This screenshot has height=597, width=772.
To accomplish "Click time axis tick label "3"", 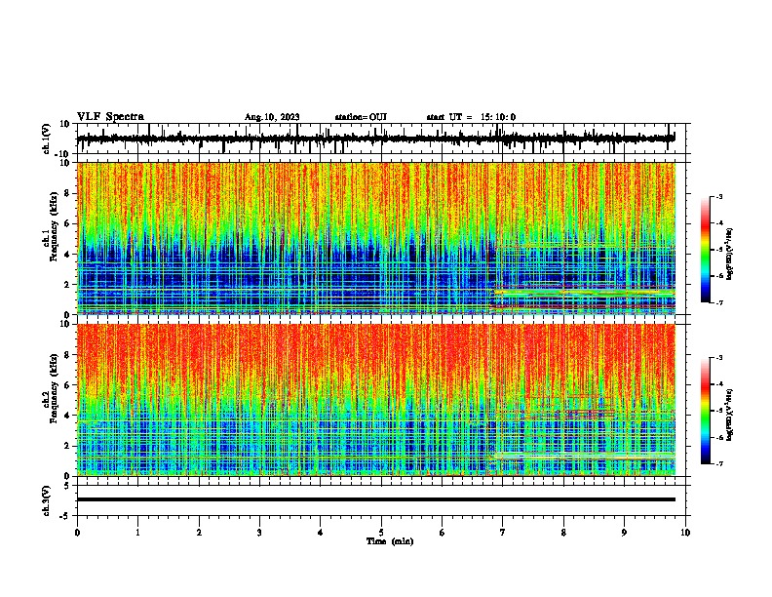I will [259, 533].
